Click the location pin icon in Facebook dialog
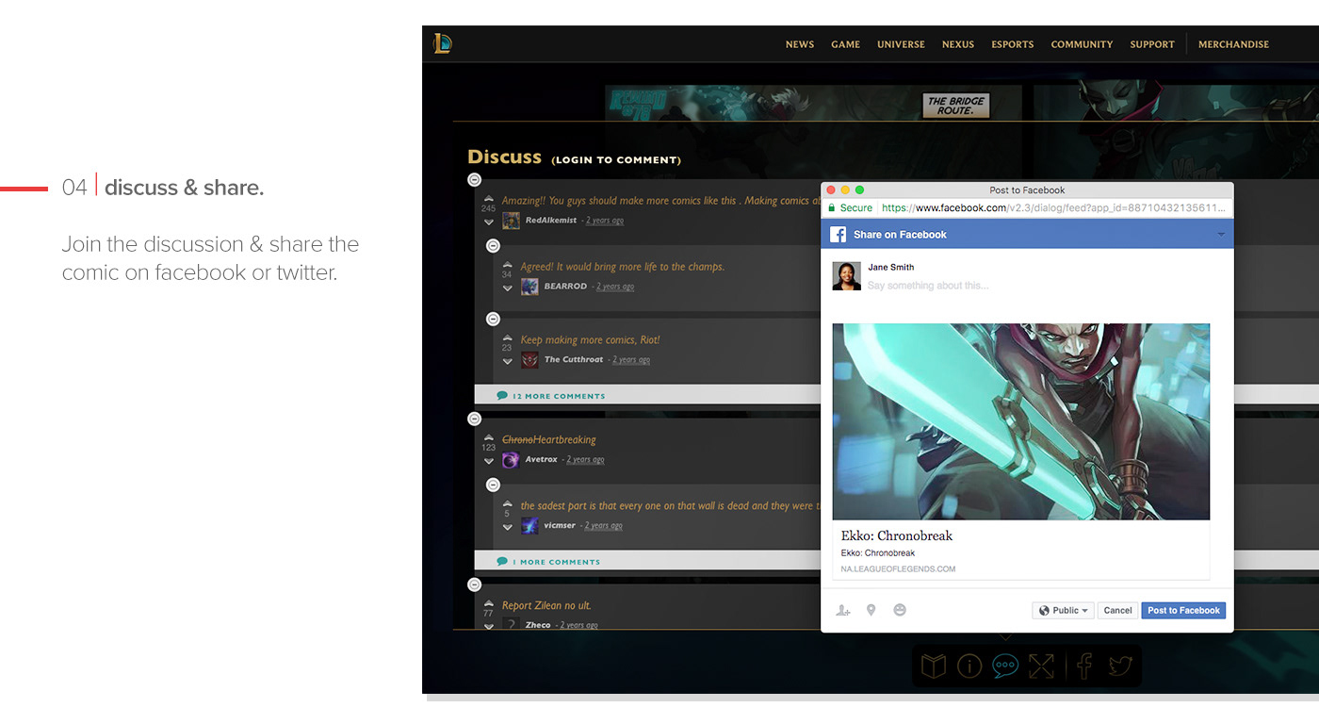Screen dimensions: 1319x724 coord(871,610)
